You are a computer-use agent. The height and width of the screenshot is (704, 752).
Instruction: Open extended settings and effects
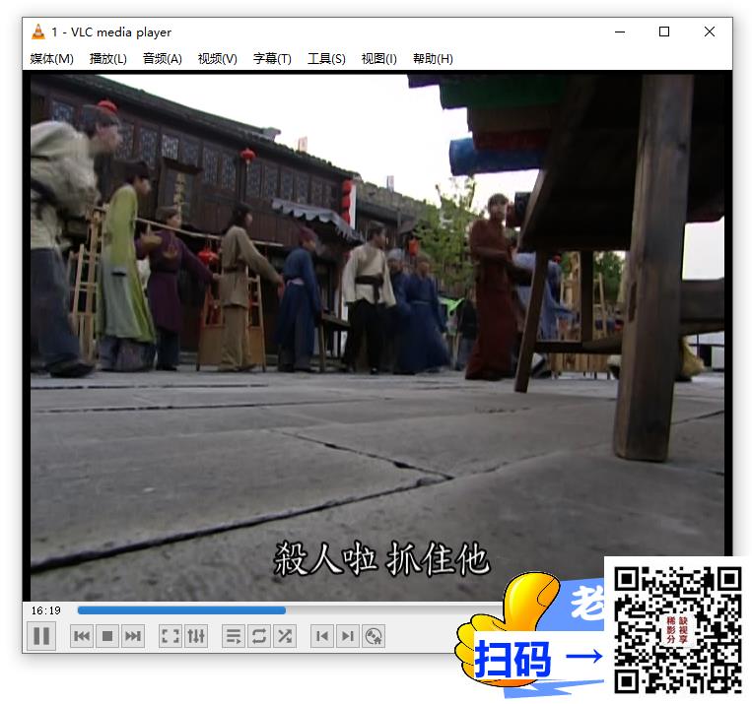[x=196, y=636]
